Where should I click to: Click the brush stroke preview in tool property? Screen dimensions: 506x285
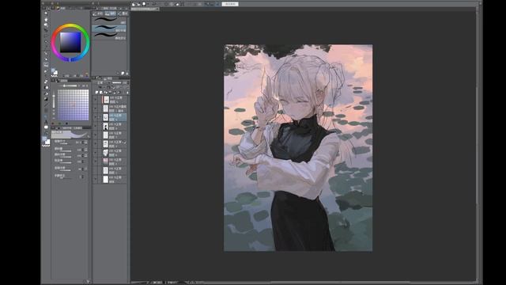(71, 134)
